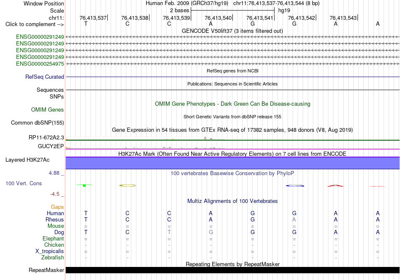Open '100 vertebrates Basewise Conservation by PhyloP' title
This screenshot has width=400, height=280.
click(232, 173)
